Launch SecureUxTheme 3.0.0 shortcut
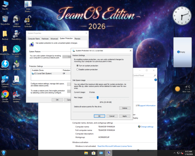Screen dimensions: 195x156 pyautogui.click(x=16, y=51)
